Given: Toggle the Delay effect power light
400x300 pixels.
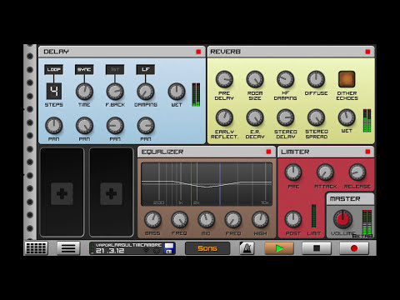Looking at the screenshot, I should pos(198,52).
